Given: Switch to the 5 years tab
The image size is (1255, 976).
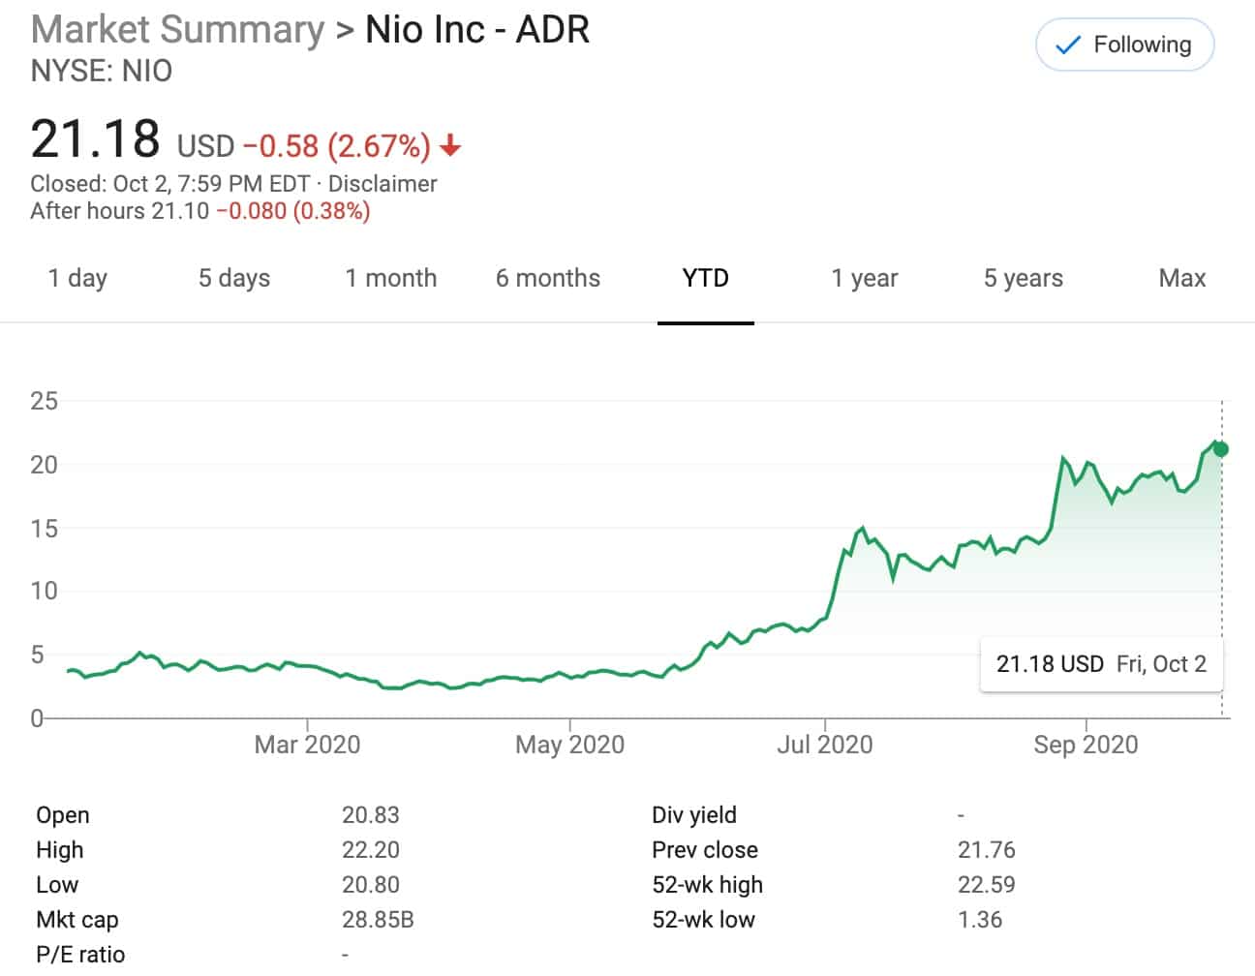Looking at the screenshot, I should [x=1023, y=279].
